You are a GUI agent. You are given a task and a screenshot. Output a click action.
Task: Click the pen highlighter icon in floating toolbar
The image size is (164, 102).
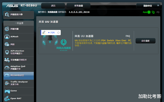(44, 33)
